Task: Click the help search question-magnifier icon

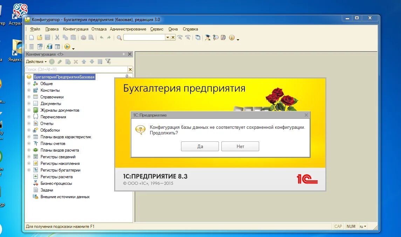Action: (x=216, y=37)
